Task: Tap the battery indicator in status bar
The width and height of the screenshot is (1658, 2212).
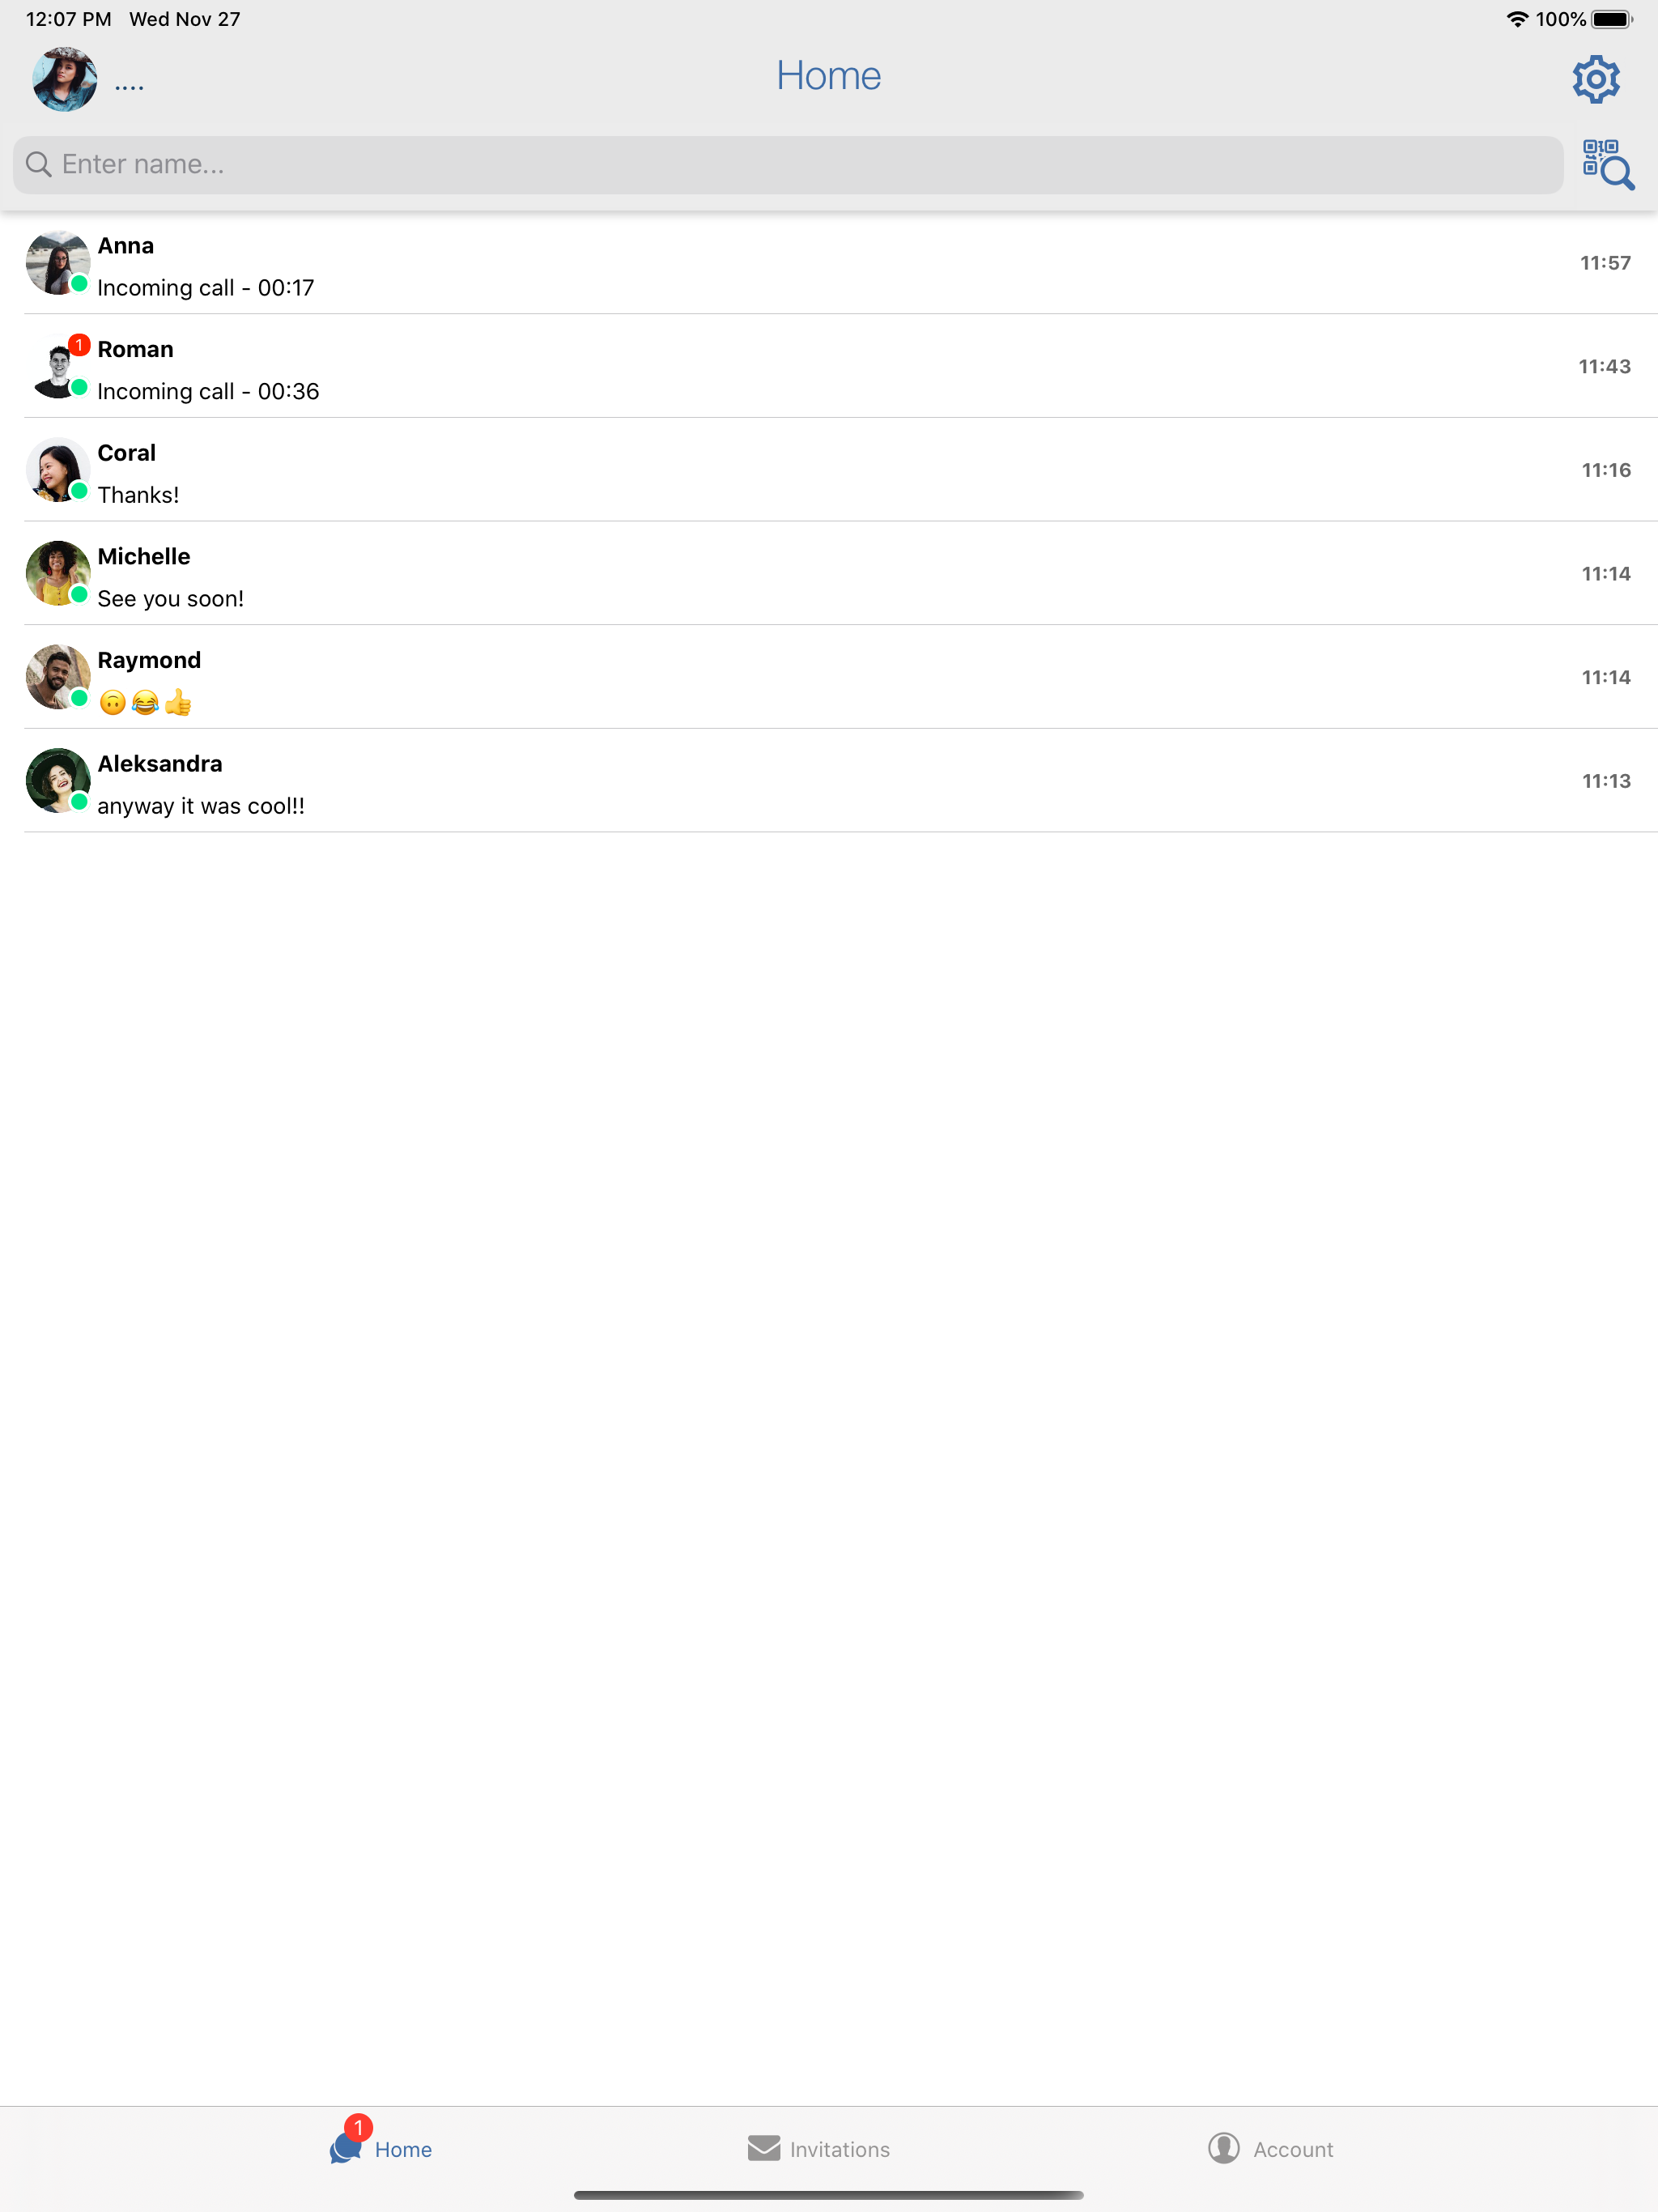Action: click(x=1611, y=19)
